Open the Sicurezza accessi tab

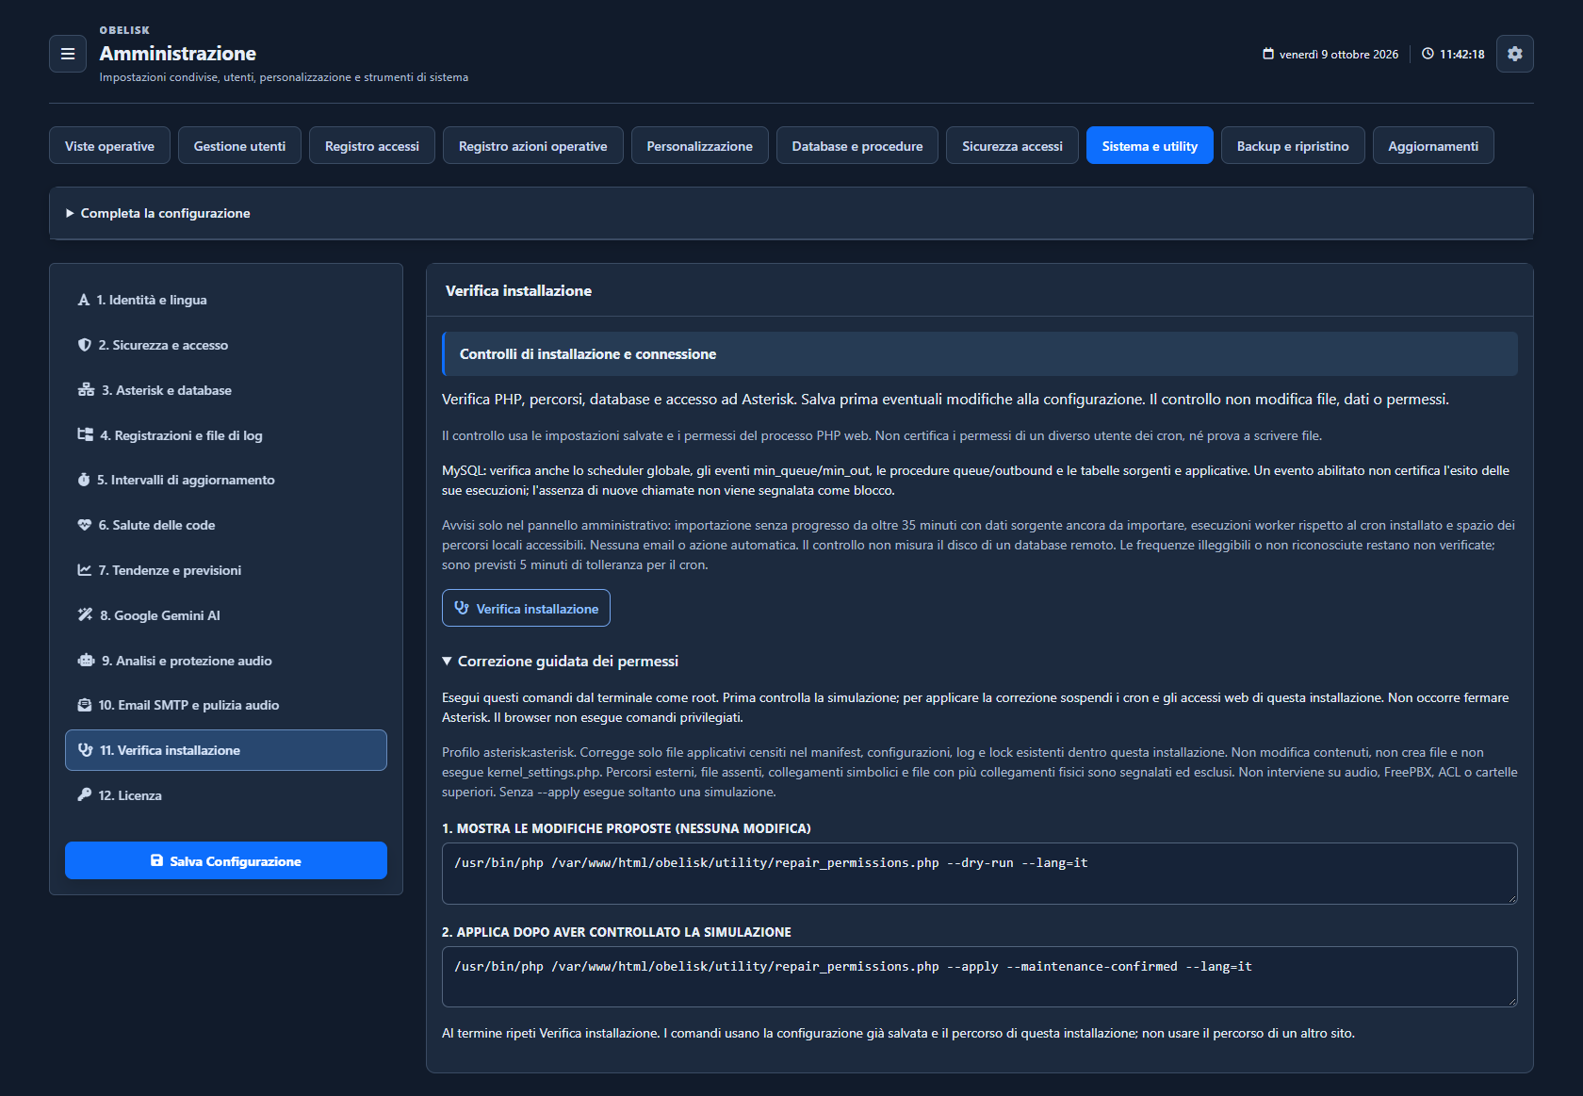point(1012,146)
